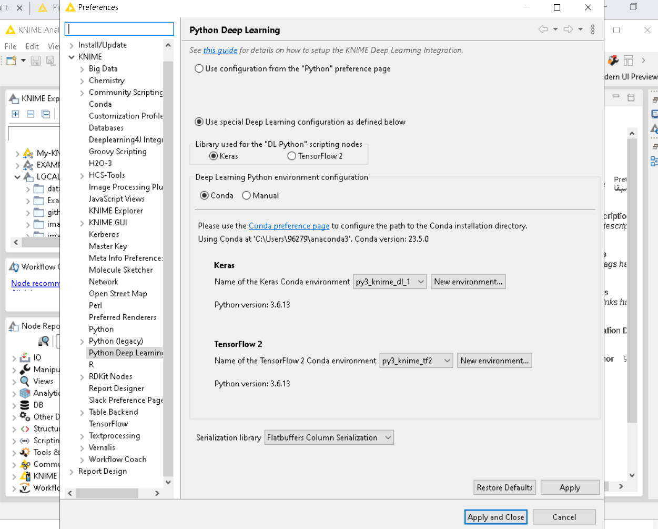Click the preferences filter text field
Screen dimensions: 658x529
(119, 29)
